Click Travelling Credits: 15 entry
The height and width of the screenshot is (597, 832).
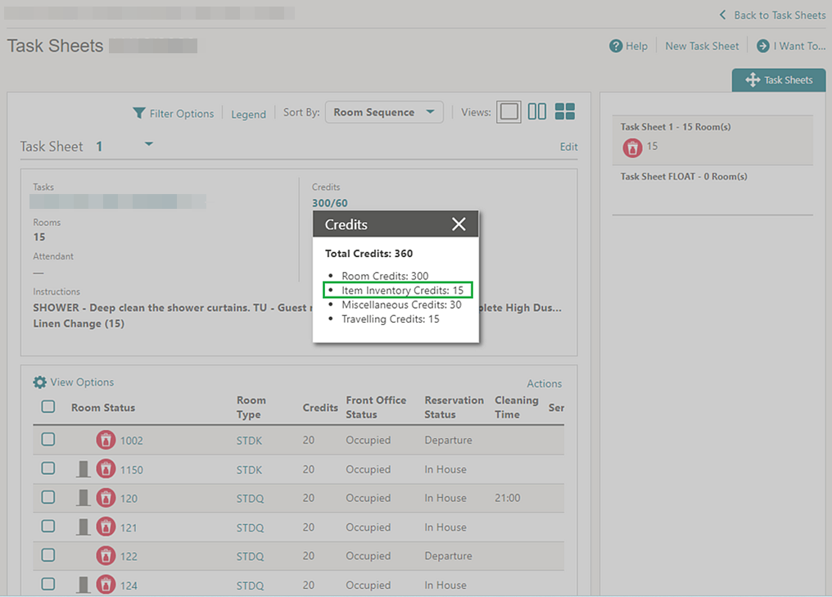tap(390, 319)
